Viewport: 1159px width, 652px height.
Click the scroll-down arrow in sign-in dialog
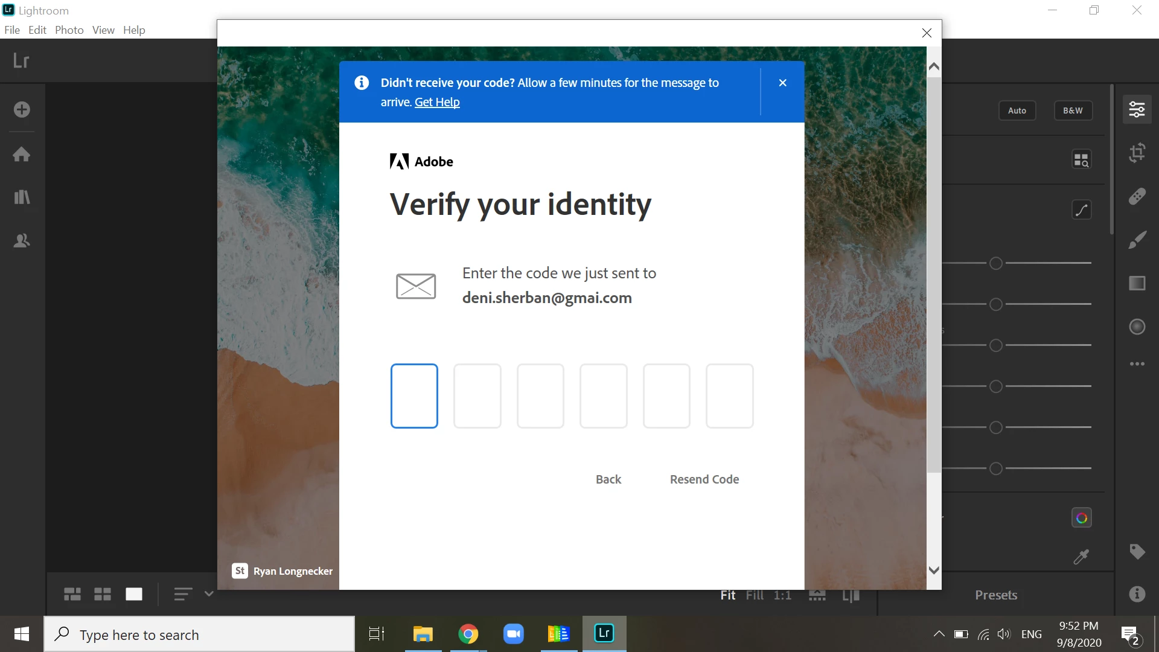pos(934,570)
